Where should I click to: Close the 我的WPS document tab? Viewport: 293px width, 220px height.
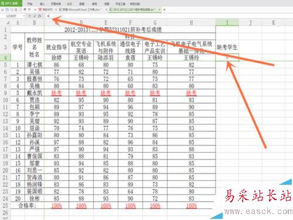56,9
